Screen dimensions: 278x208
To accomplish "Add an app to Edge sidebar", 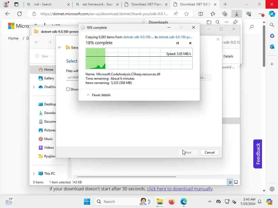I will (272, 64).
